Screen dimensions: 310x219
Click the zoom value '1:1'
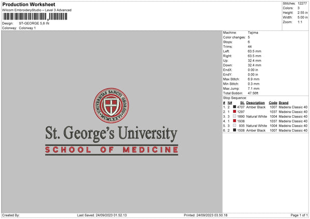[300, 22]
